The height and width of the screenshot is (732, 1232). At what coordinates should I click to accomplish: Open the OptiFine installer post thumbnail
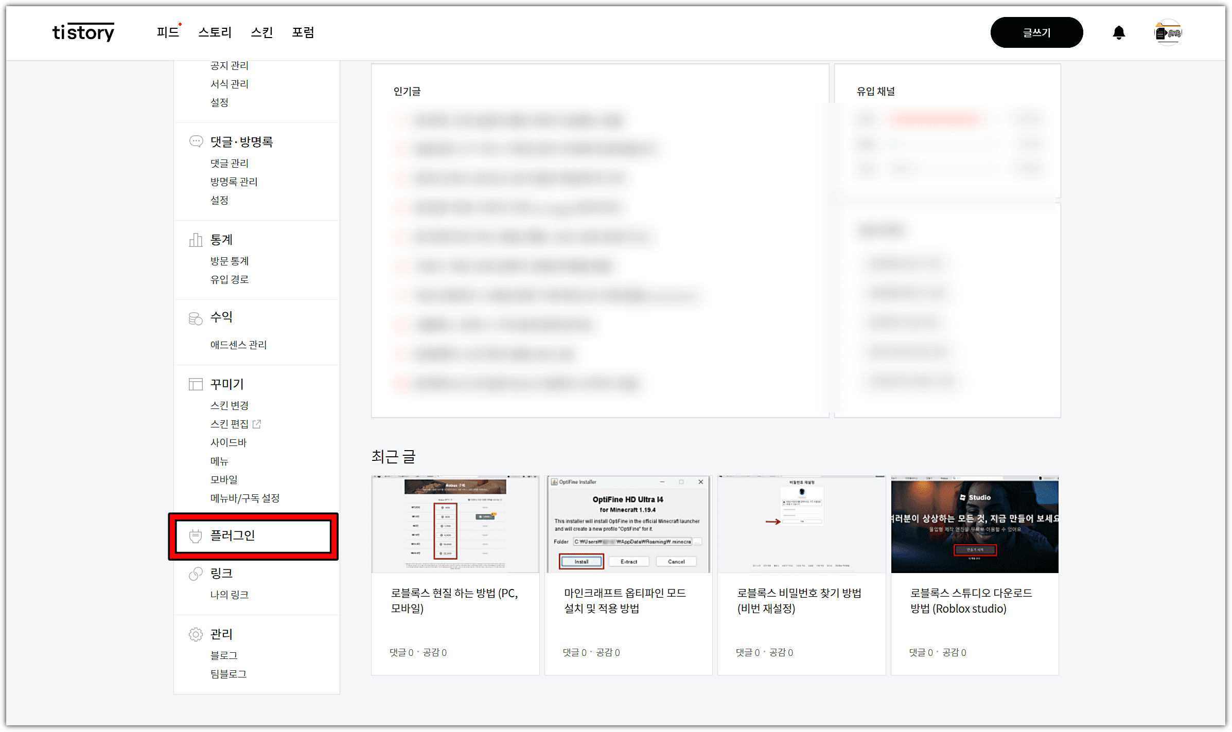[x=628, y=524]
